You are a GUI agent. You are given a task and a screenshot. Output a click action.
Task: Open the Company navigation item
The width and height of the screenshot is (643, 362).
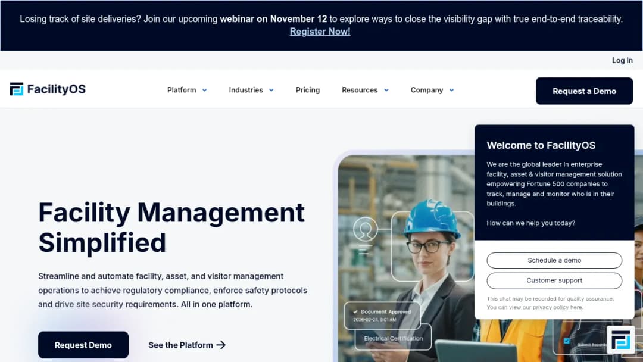pos(427,90)
